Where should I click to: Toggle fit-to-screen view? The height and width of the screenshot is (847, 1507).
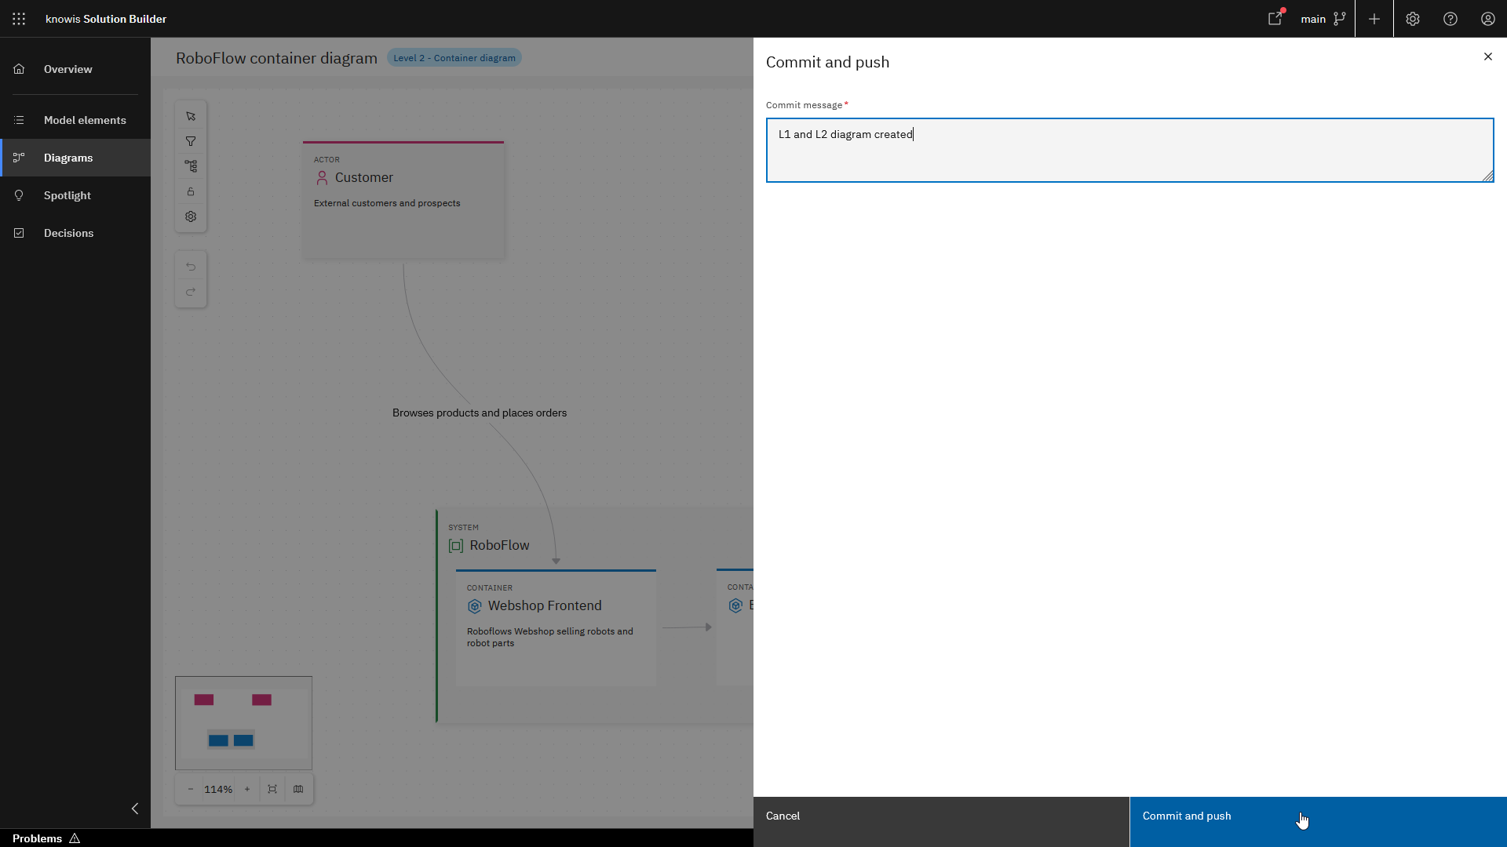272,789
